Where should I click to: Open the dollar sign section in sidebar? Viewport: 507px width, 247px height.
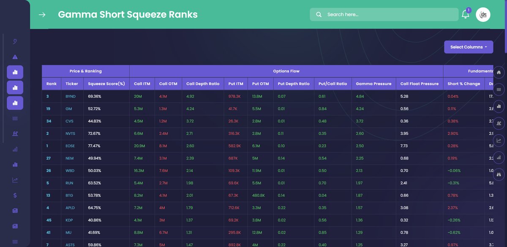coord(15,195)
